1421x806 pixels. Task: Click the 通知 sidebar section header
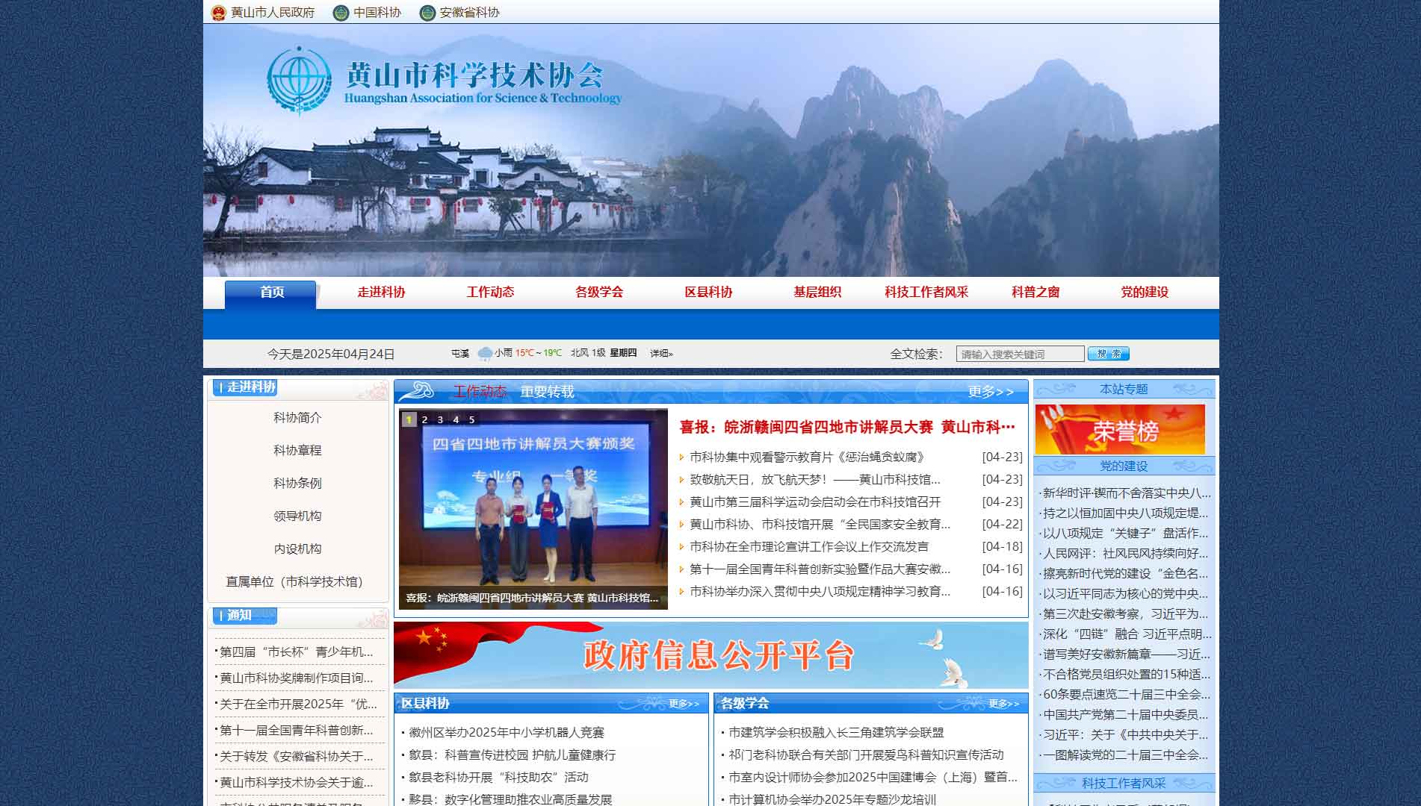(x=244, y=616)
